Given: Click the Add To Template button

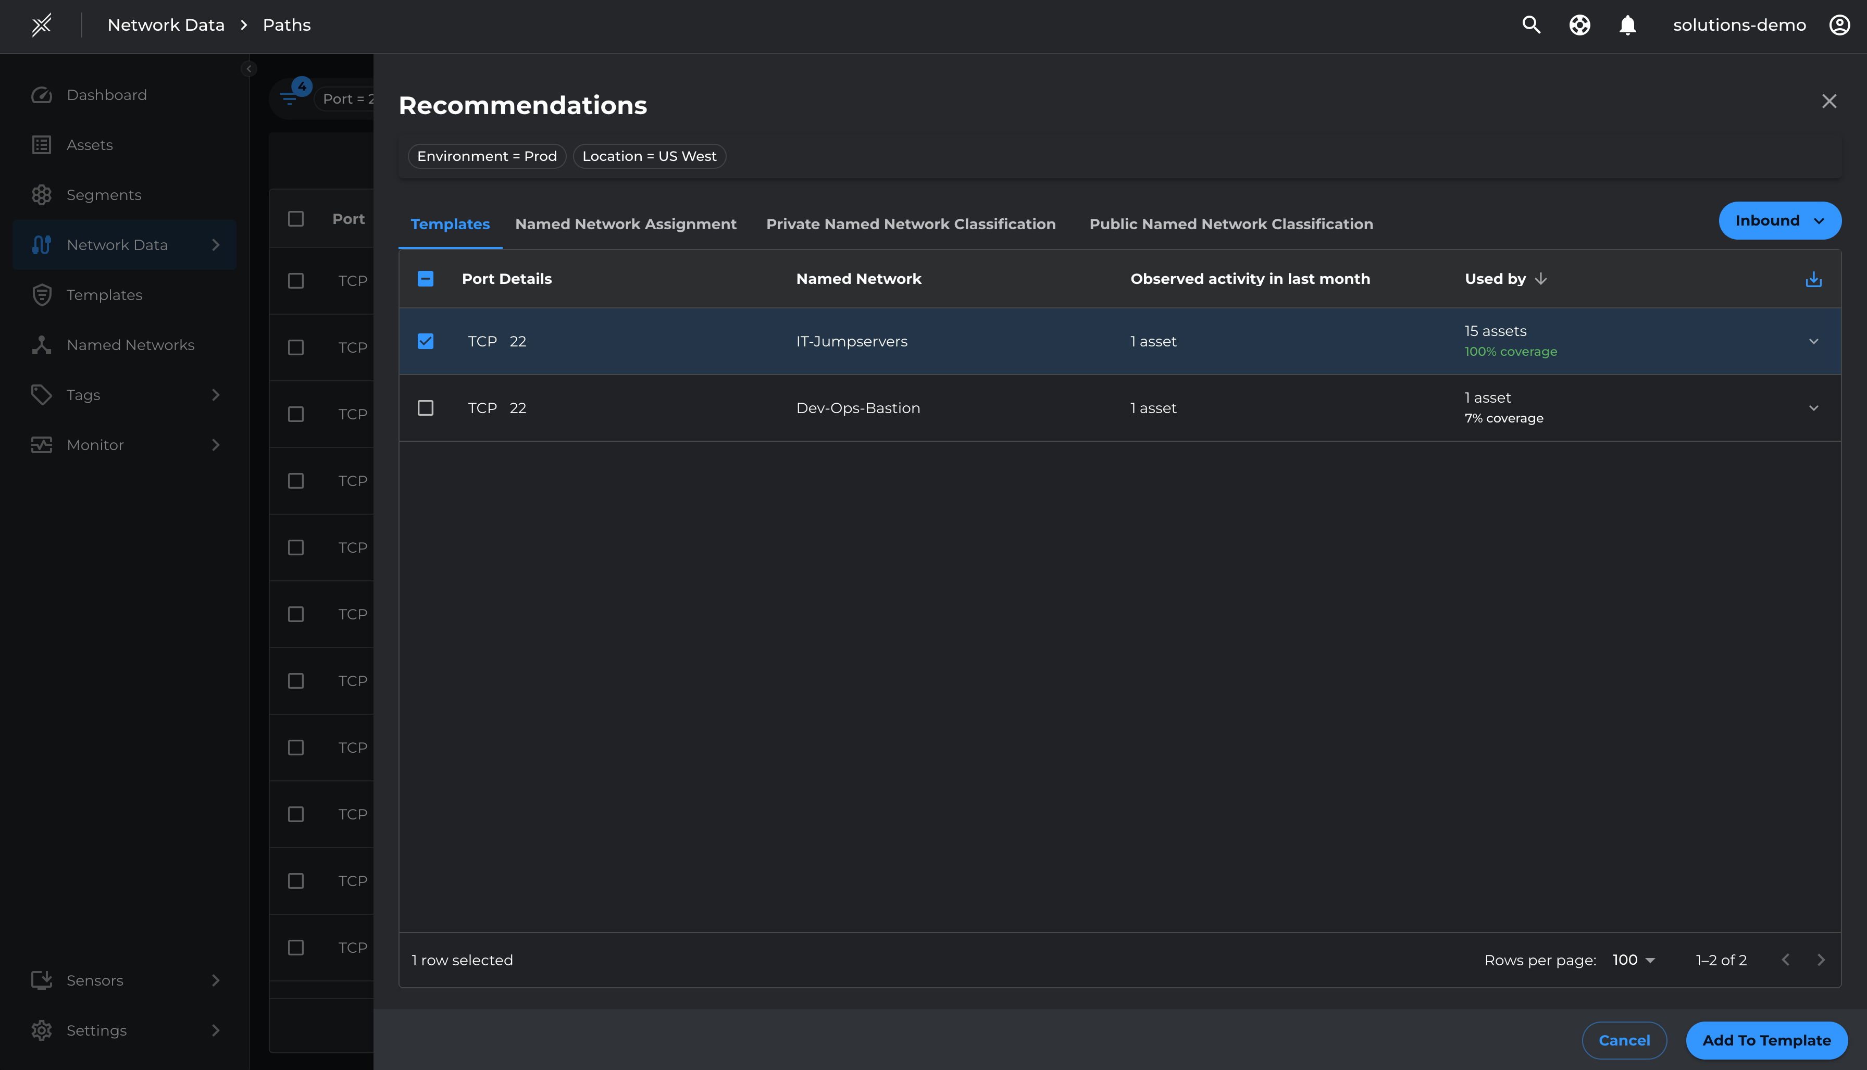Looking at the screenshot, I should [1765, 1040].
